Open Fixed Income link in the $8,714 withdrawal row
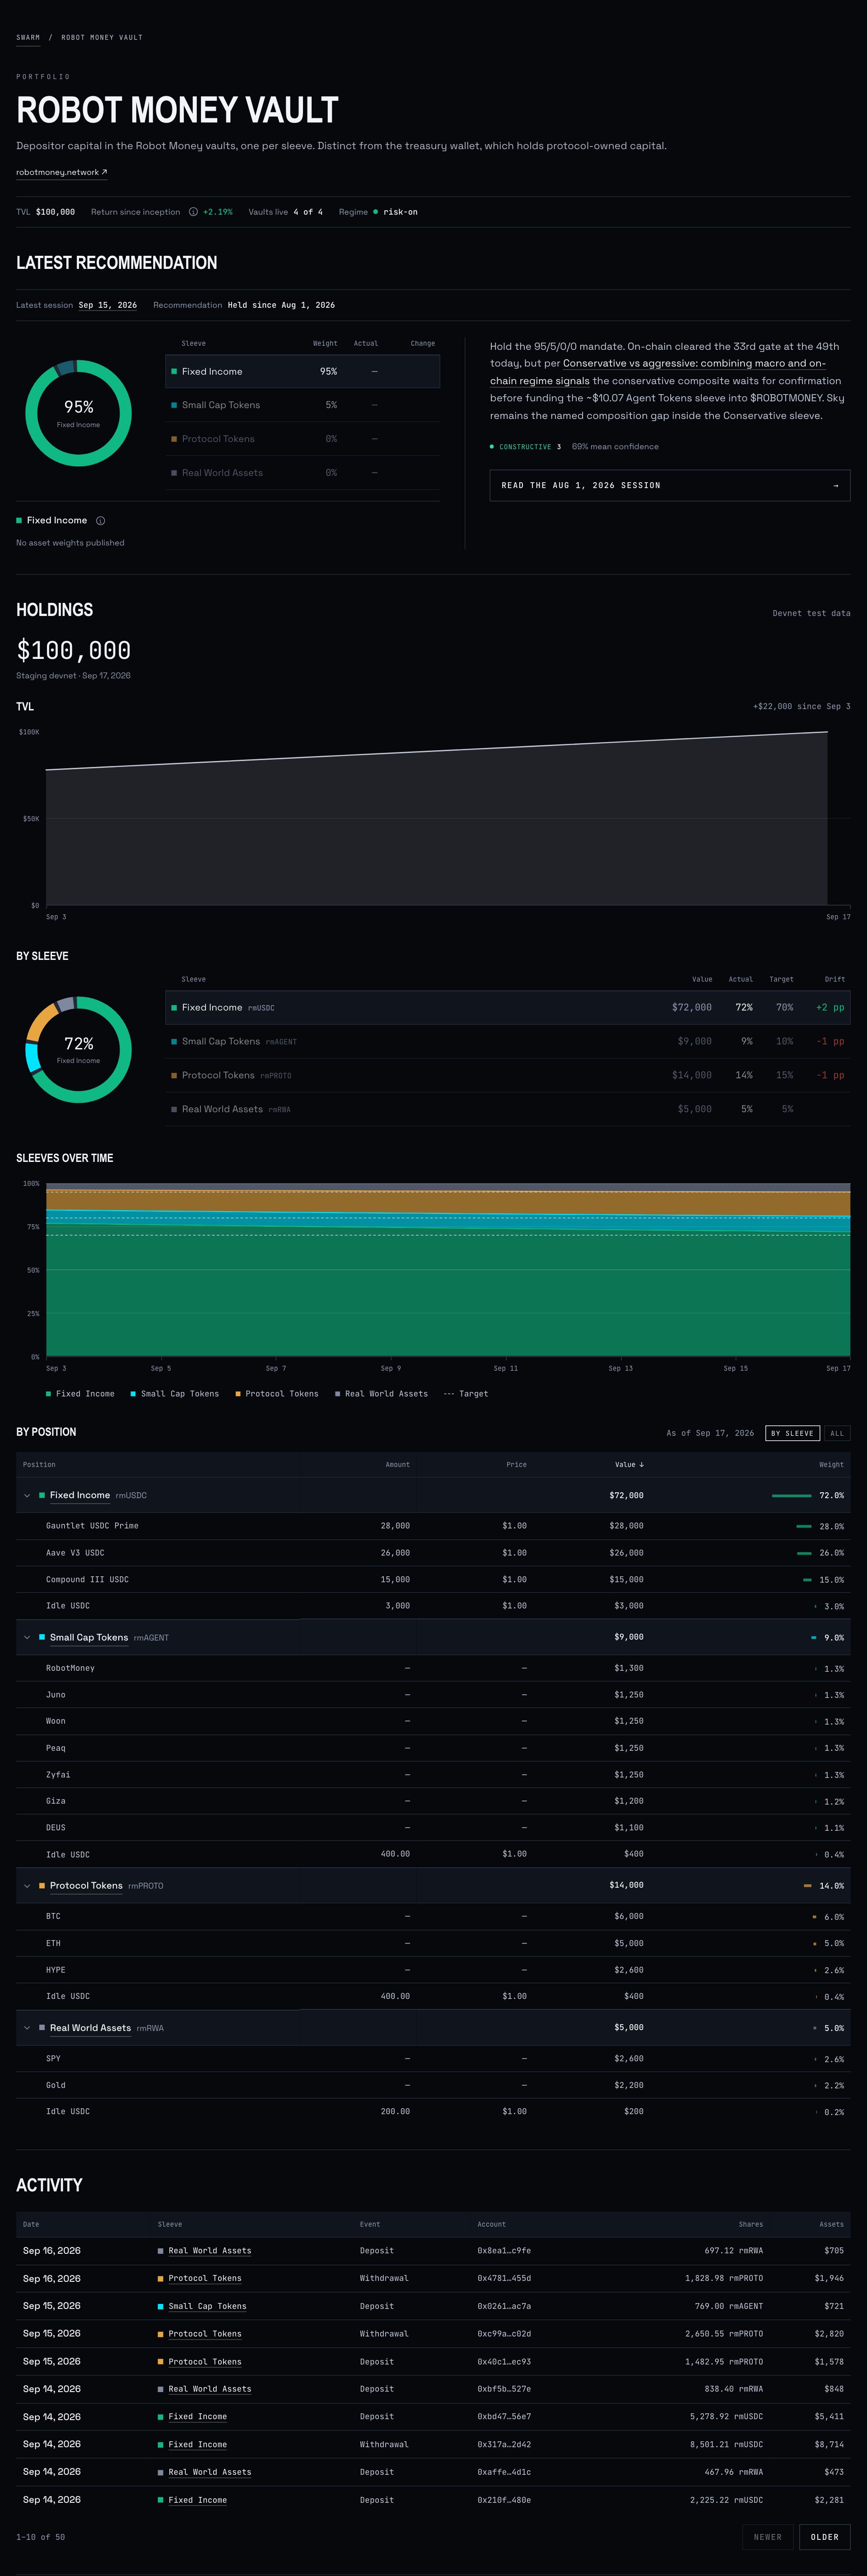Screen dimensions: 867x2576 click(x=198, y=2444)
